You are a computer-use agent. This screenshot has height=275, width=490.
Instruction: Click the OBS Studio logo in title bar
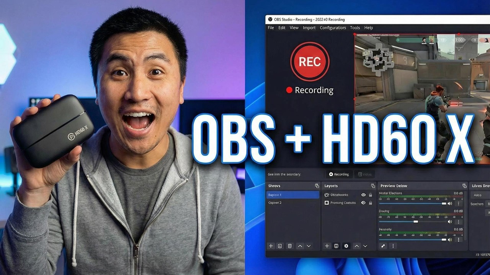(270, 19)
